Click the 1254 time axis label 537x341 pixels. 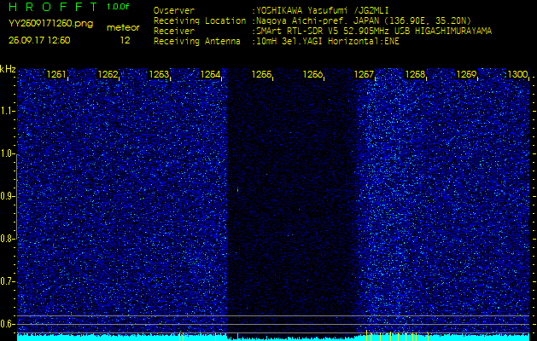pos(210,74)
